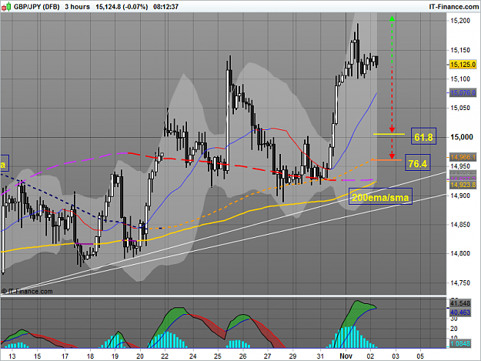
Task: Click the 15,000 price axis label
Action: click(461, 137)
